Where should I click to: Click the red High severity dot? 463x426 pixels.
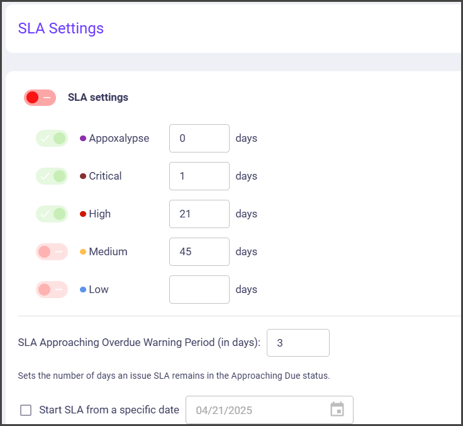83,214
